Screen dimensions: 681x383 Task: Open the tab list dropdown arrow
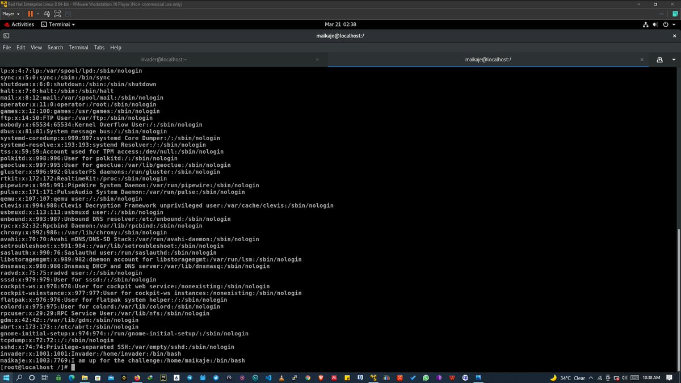[x=674, y=60]
